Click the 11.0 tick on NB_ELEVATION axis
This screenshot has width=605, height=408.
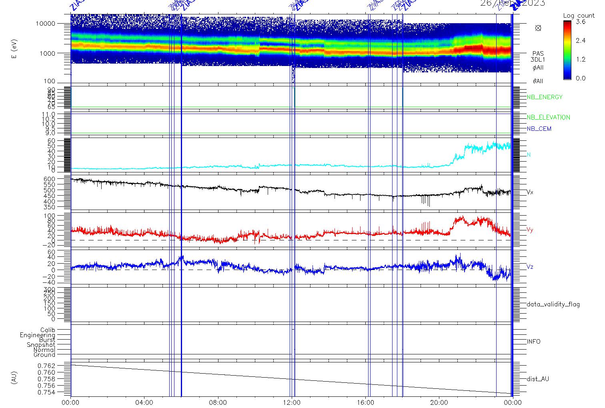[x=48, y=114]
